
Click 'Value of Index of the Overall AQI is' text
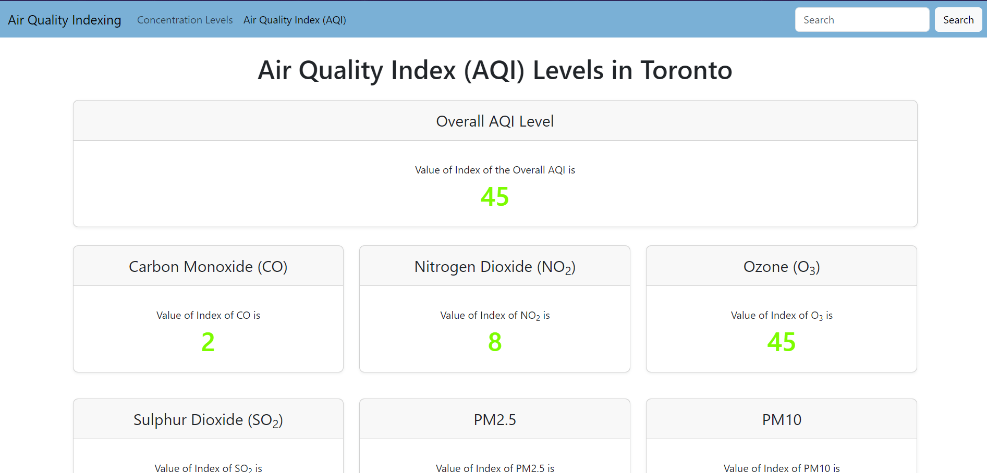click(x=495, y=170)
